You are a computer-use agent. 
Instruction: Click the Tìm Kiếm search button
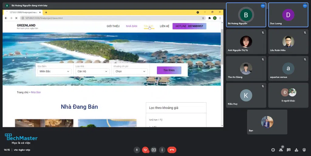coord(169,70)
